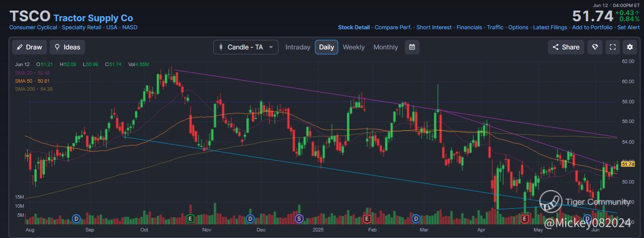Image resolution: width=644 pixels, height=238 pixels.
Task: Open the Traffic link
Action: point(495,27)
